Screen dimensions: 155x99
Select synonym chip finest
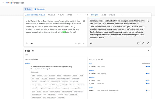[x=33, y=75]
